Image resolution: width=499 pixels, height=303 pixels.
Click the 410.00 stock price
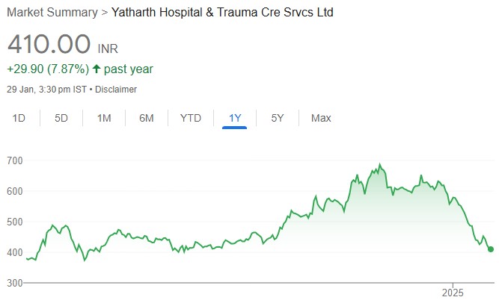pos(49,44)
